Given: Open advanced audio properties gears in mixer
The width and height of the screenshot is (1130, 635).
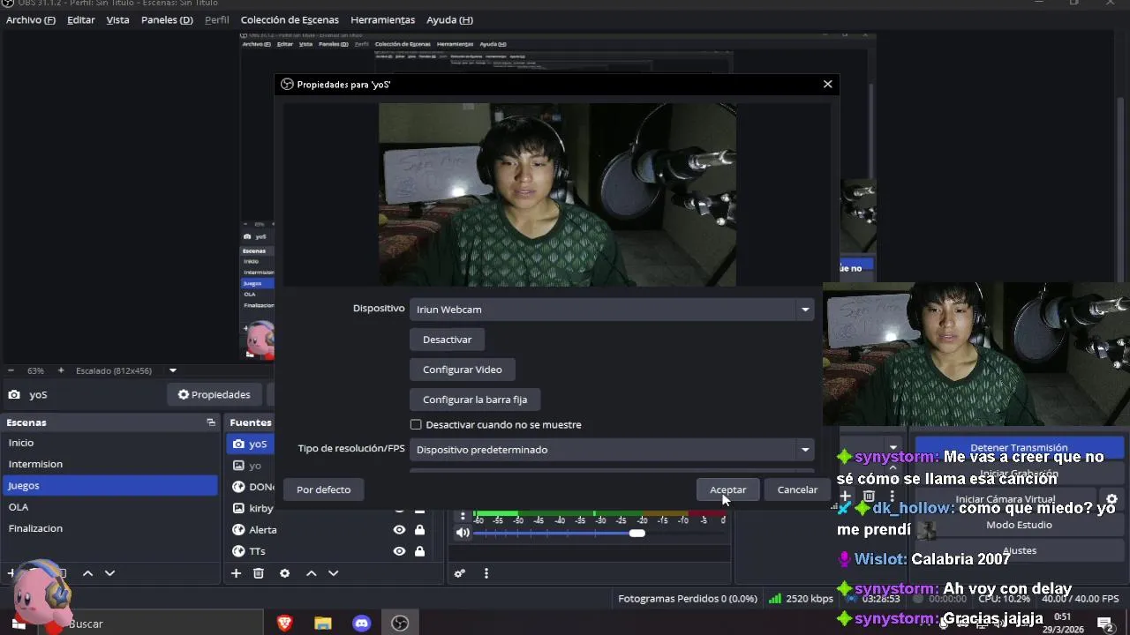Looking at the screenshot, I should tap(460, 573).
